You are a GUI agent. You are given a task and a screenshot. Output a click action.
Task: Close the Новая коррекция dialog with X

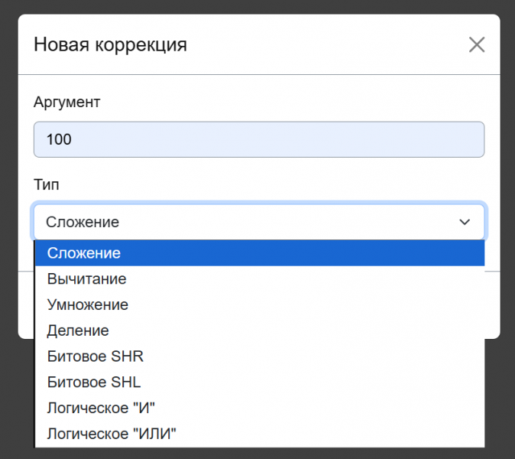coord(477,44)
